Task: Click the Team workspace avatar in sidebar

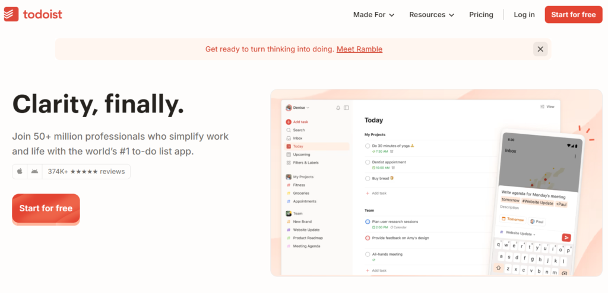Action: pos(289,213)
